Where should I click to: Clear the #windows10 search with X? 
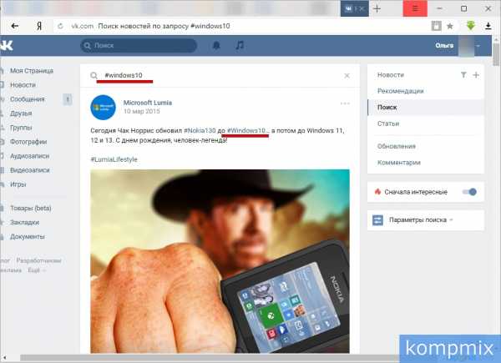click(347, 76)
